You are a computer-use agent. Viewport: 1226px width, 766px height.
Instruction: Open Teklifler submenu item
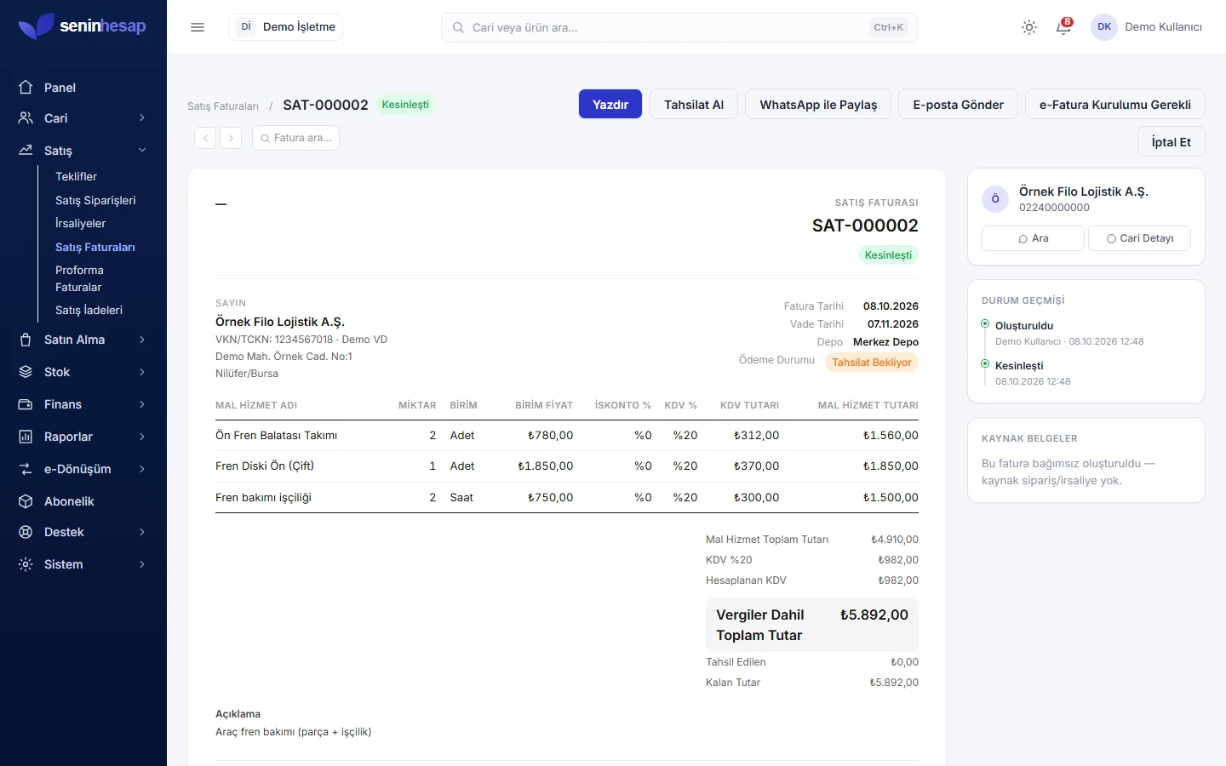76,176
